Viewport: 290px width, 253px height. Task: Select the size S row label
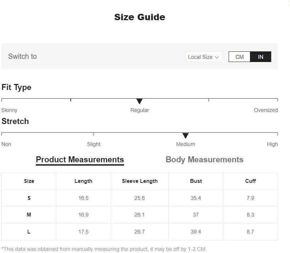point(29,198)
